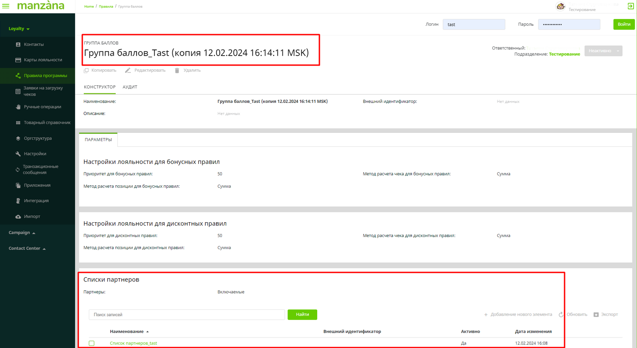Viewport: 637px width, 348px height.
Task: Switch to the АУДИТ tab
Action: (130, 87)
